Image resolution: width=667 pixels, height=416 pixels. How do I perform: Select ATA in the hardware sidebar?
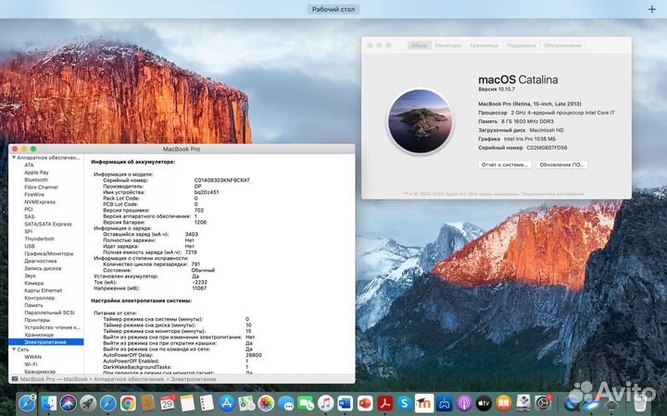point(29,165)
